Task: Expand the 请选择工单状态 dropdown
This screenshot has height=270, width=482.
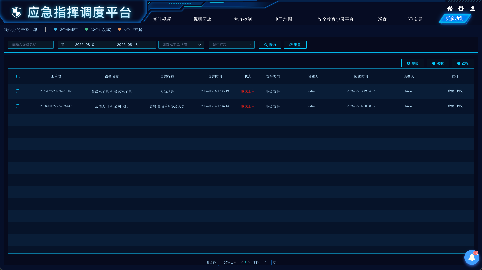Action: (181, 45)
